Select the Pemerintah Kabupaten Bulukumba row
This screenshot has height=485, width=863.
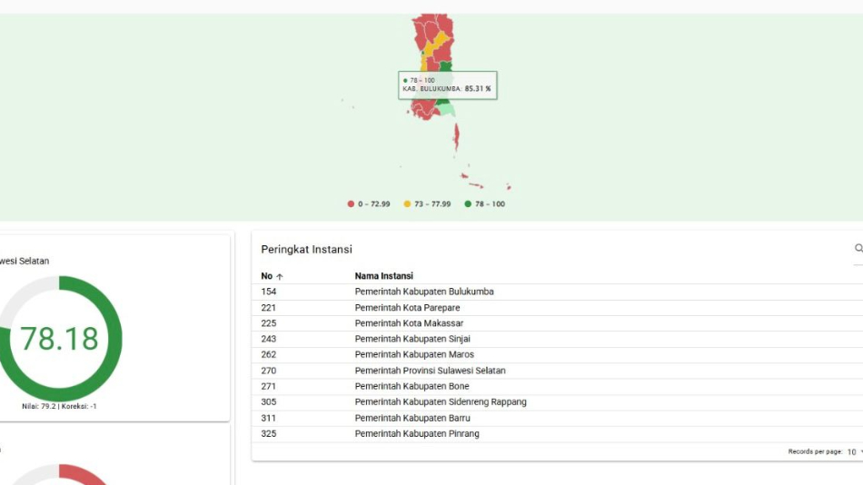(x=424, y=292)
